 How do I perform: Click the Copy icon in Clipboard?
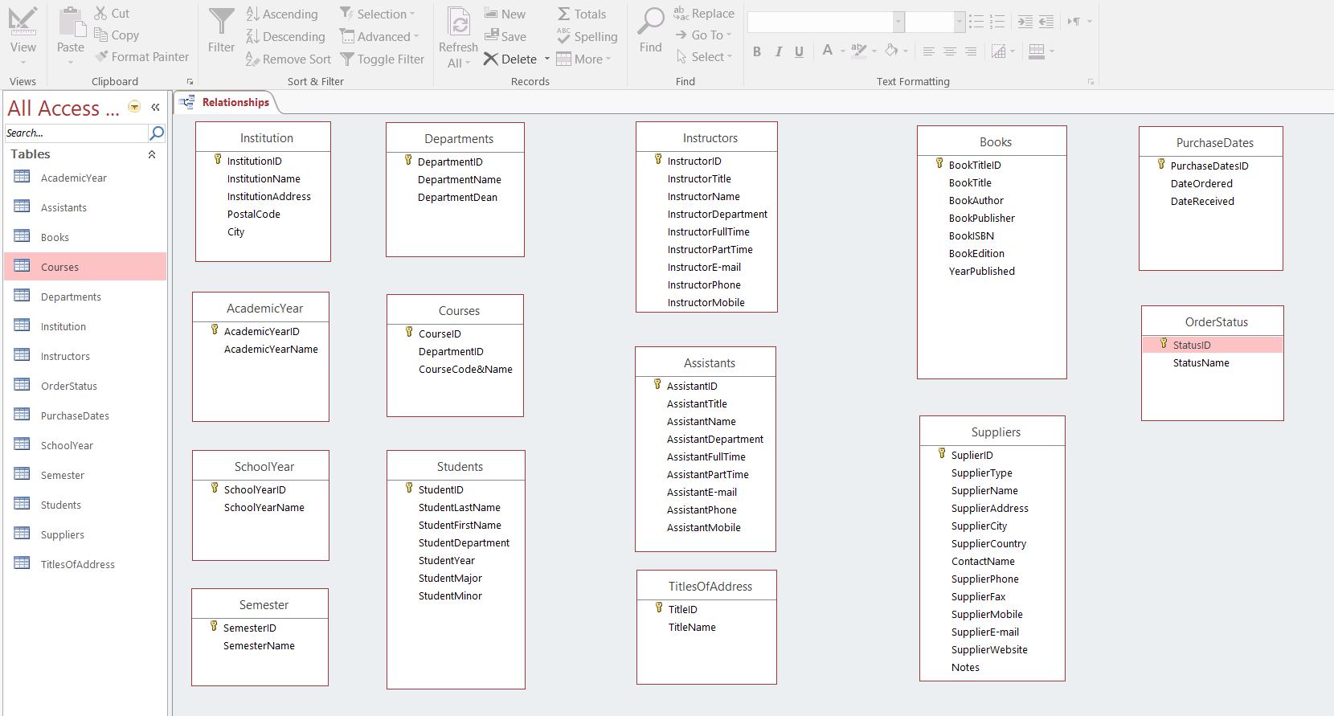[100, 34]
